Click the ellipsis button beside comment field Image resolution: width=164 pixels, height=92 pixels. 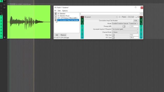pyautogui.click(x=142, y=14)
